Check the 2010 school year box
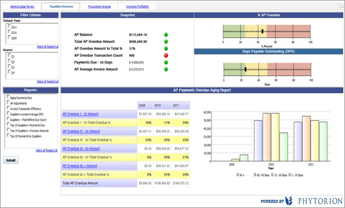This screenshot has width=345, height=208. pos(9,32)
